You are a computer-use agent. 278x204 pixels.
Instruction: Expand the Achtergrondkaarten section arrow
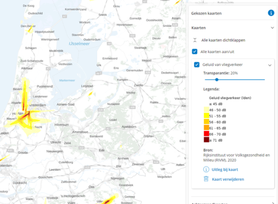tap(273, 203)
